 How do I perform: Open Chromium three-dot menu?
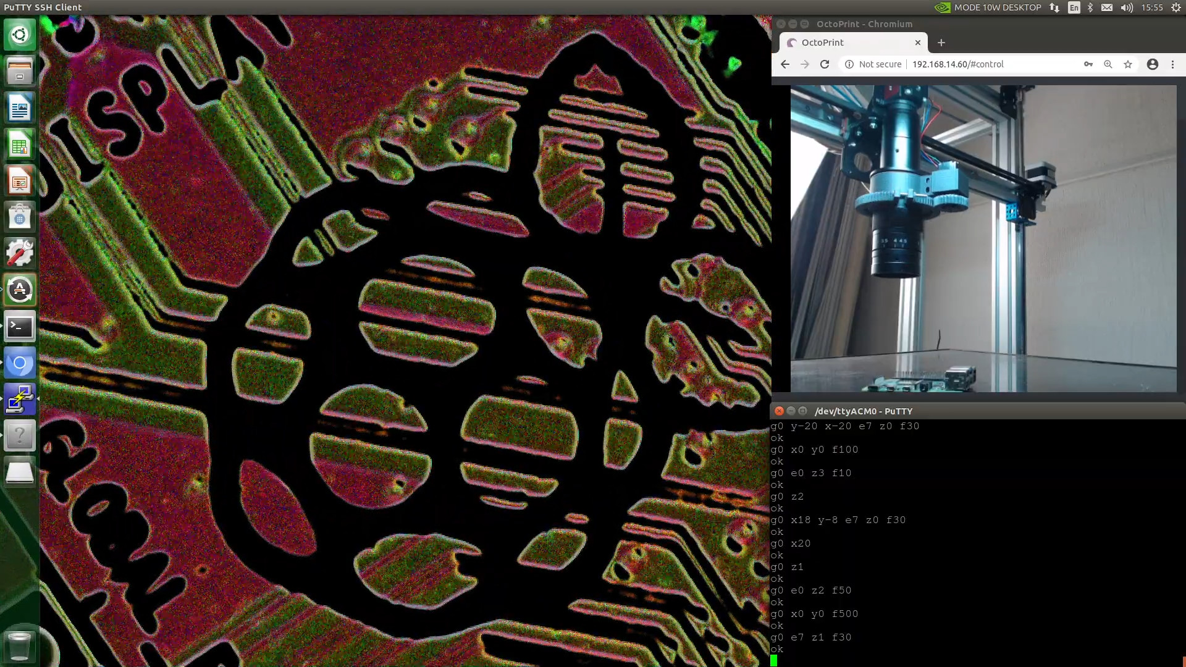1173,64
